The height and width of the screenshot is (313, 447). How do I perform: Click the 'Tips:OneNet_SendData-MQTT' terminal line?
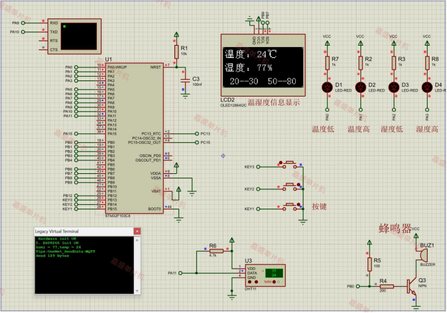click(65, 252)
